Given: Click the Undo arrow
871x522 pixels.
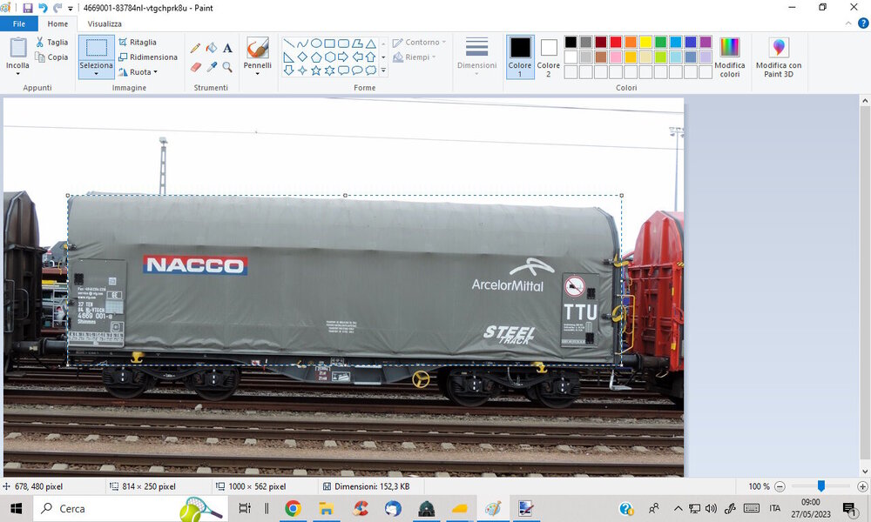Looking at the screenshot, I should pos(43,8).
